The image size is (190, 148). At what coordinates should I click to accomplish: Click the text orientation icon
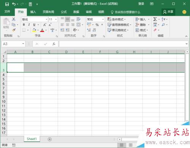point(75,30)
